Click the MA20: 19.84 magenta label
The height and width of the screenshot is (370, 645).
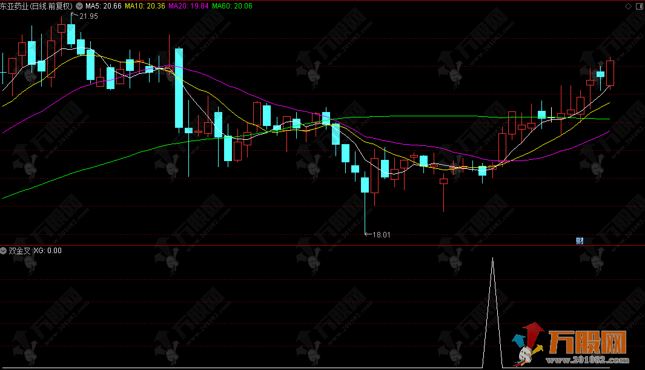(188, 5)
